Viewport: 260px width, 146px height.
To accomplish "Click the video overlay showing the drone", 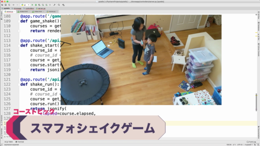I will 141,60.
